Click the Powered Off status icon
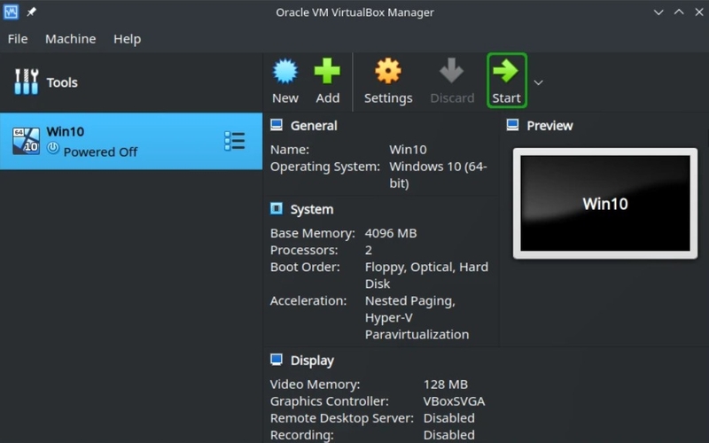The image size is (709, 443). [x=53, y=148]
